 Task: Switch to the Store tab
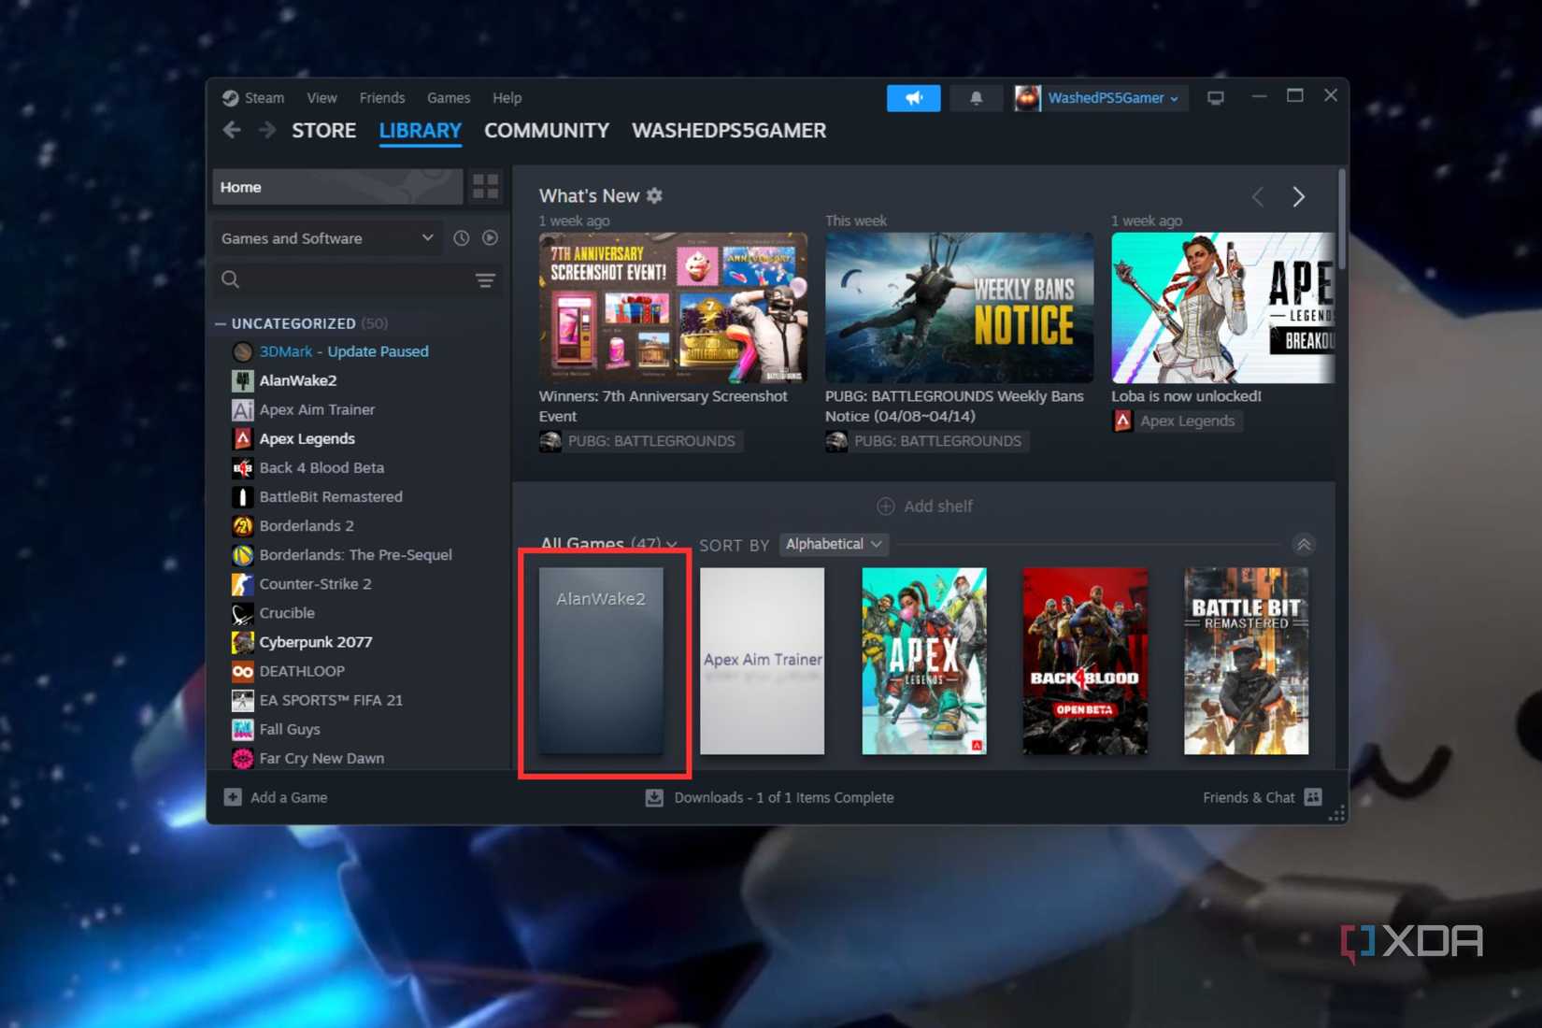pos(323,130)
